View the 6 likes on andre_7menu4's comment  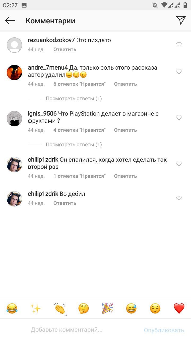(x=80, y=84)
